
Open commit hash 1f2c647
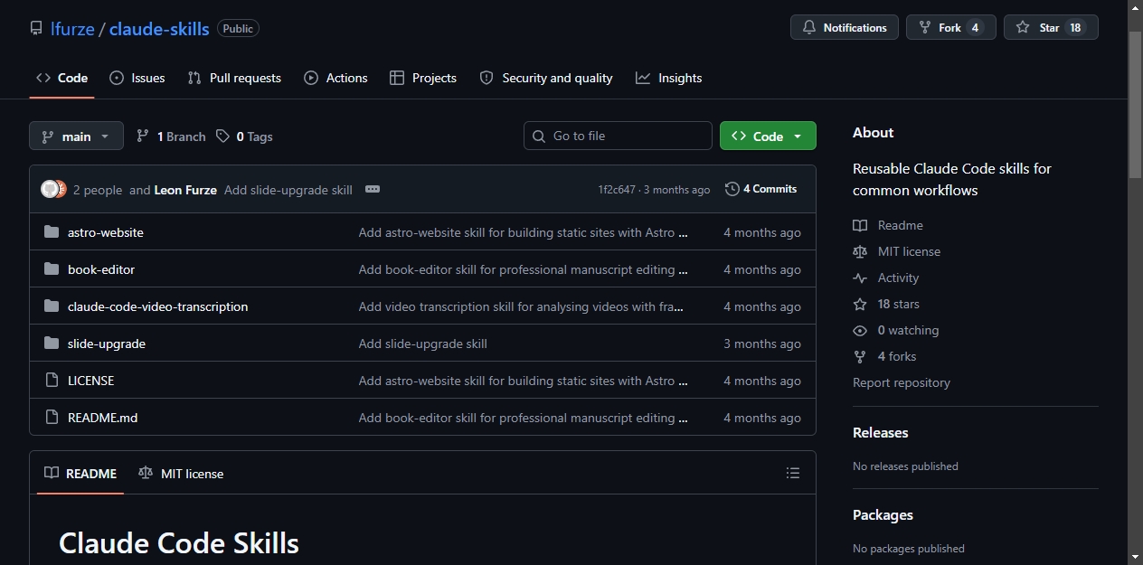[x=617, y=190]
